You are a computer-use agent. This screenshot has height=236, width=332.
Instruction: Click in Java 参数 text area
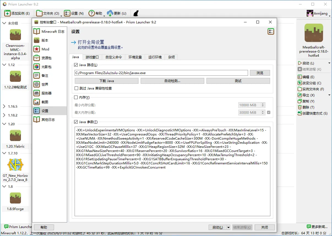coord(172,171)
